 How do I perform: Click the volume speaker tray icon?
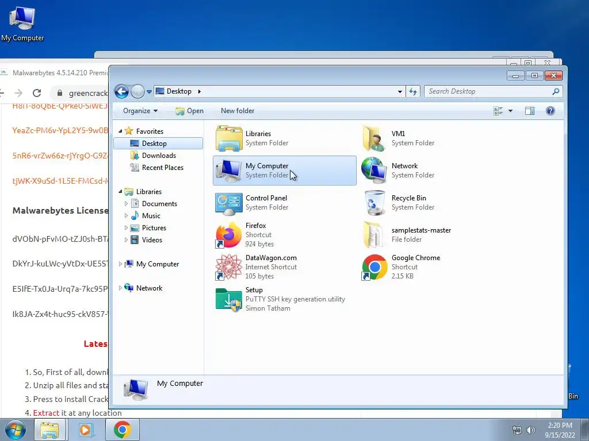(x=531, y=430)
